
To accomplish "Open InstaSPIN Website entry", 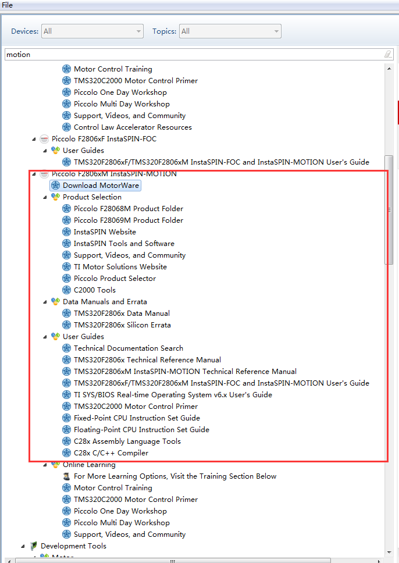I will point(105,232).
